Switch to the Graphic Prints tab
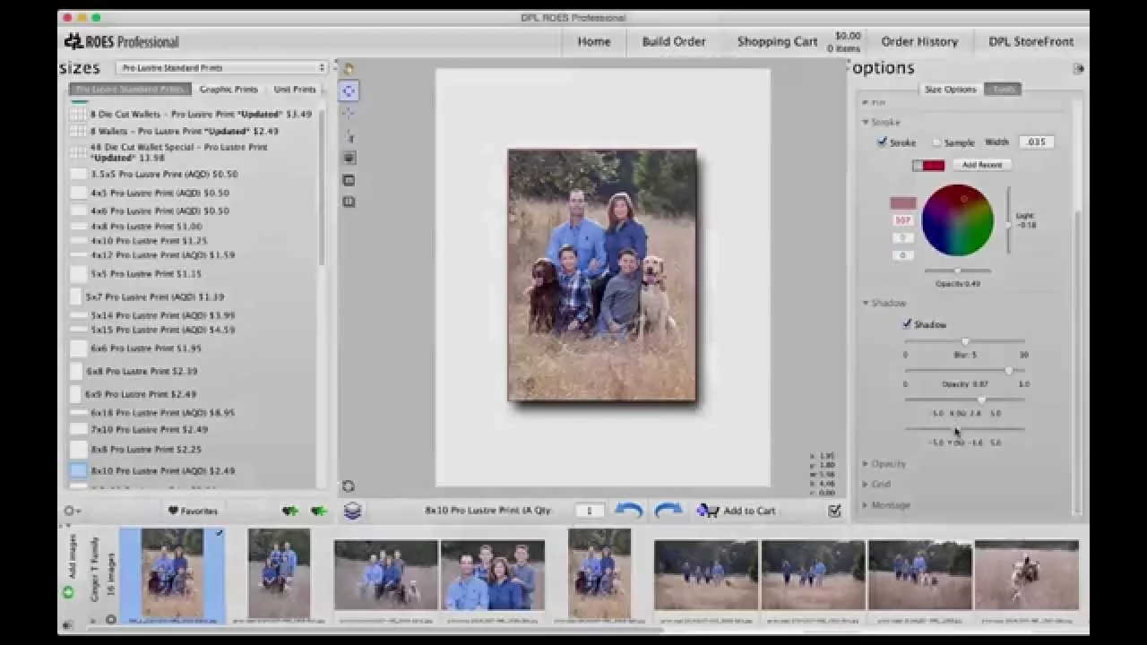The image size is (1147, 645). [229, 90]
